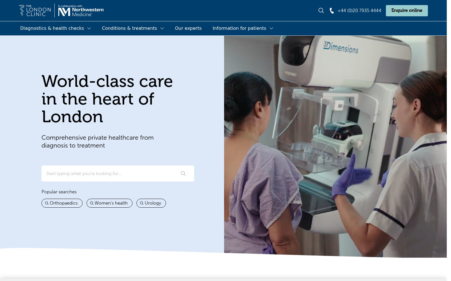This screenshot has height=281, width=451.
Task: Call the +44 (0)20 7935 4444 number link
Action: [359, 11]
